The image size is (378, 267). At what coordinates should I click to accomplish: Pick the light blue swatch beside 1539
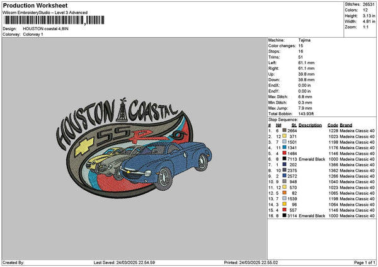(x=284, y=198)
